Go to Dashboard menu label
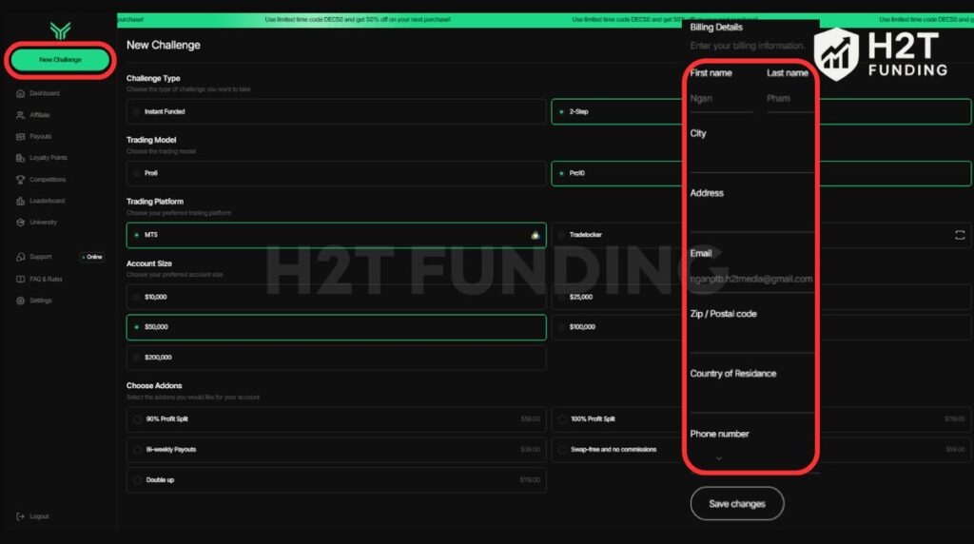974x544 pixels. [x=45, y=93]
